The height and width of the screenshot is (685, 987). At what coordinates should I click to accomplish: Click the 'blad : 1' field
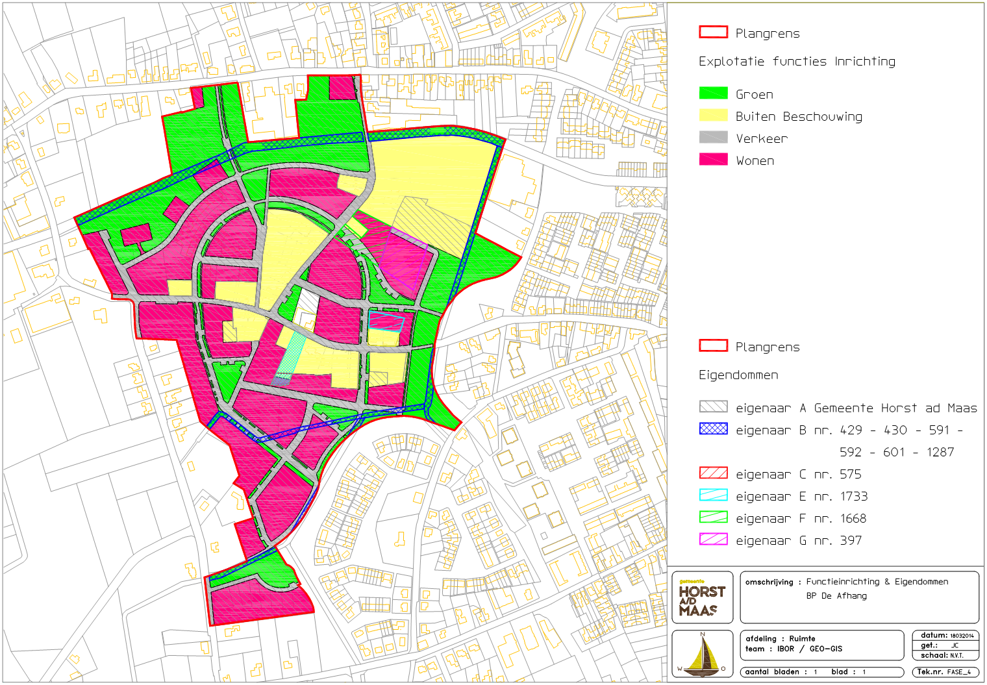pyautogui.click(x=849, y=672)
